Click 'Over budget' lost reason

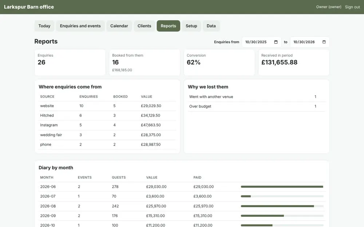coord(200,106)
